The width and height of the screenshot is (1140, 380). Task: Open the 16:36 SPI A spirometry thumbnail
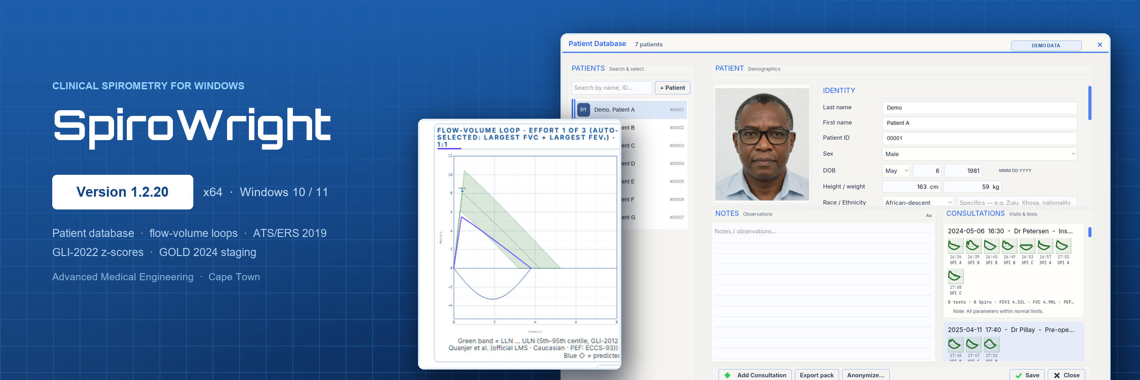pos(955,246)
